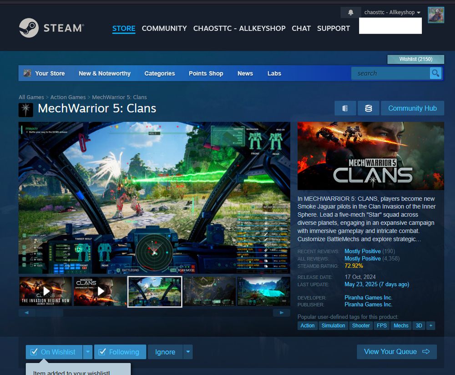The width and height of the screenshot is (455, 375).
Task: Open the CHAT navigation link
Action: [301, 29]
